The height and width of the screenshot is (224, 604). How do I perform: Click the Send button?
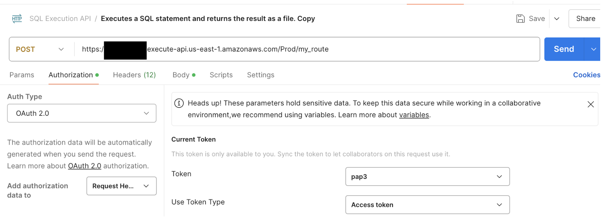[x=564, y=49]
